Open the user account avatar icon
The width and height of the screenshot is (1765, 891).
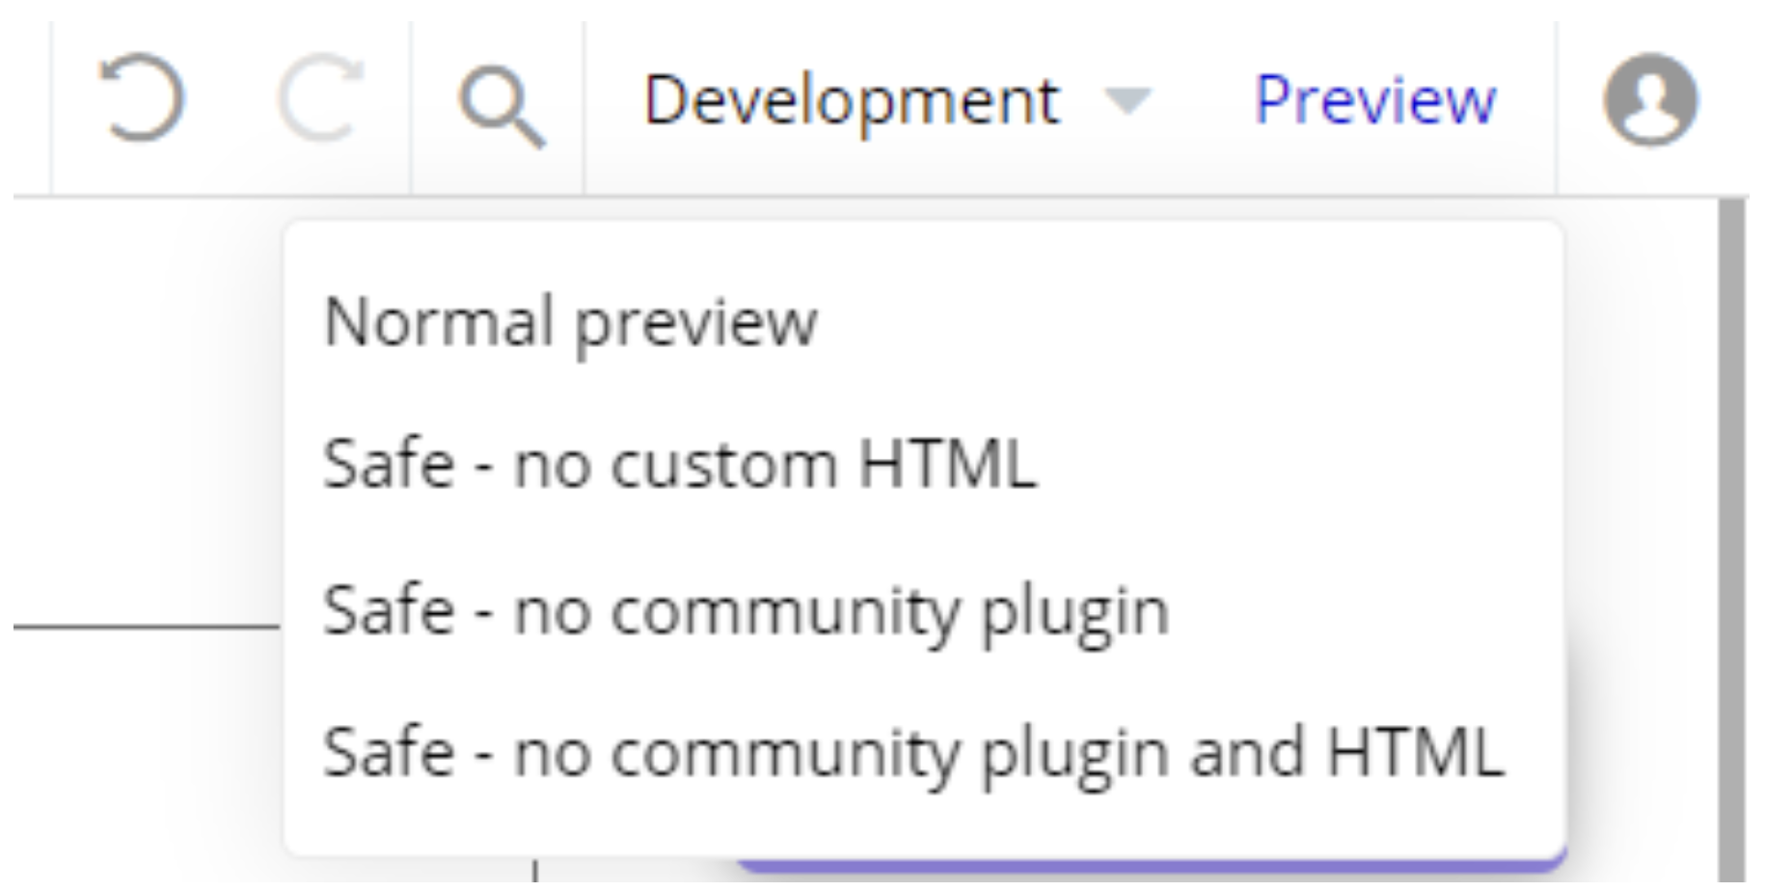pos(1650,99)
